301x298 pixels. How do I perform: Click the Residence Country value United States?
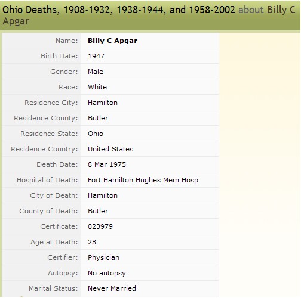click(x=110, y=149)
